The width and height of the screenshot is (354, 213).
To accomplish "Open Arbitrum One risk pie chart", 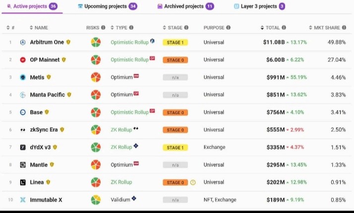I will click(x=96, y=42).
